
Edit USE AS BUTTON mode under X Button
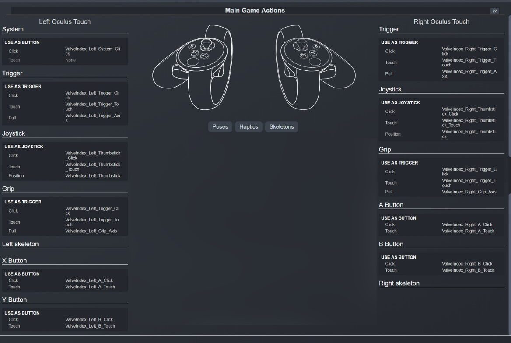click(22, 274)
